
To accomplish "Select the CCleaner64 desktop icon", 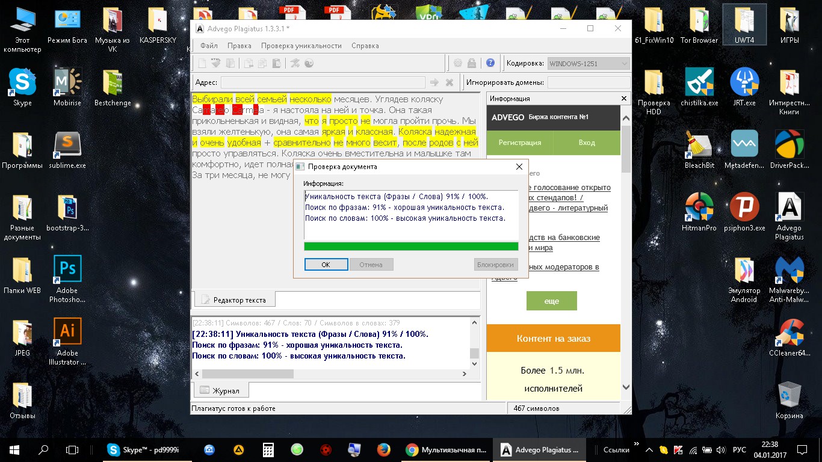I will (x=789, y=337).
